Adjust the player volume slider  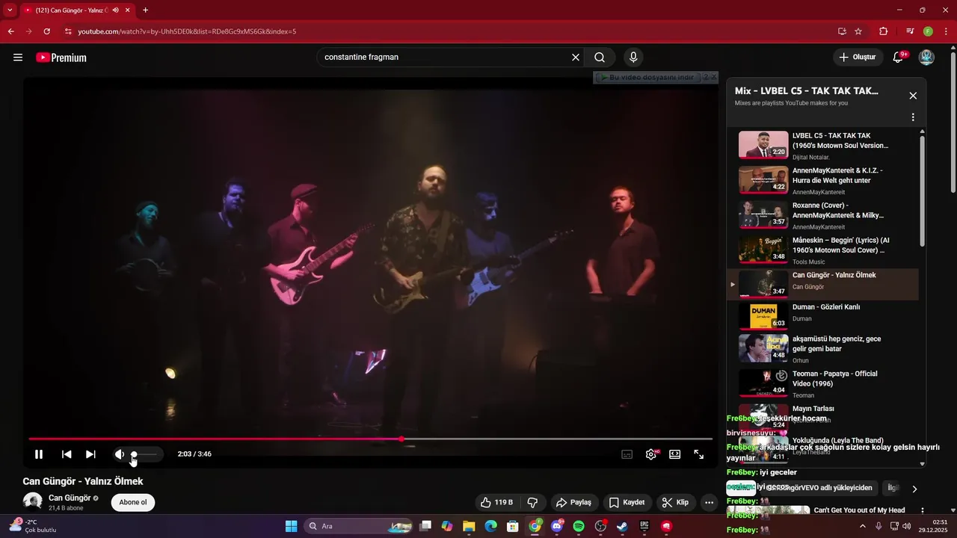pyautogui.click(x=144, y=454)
